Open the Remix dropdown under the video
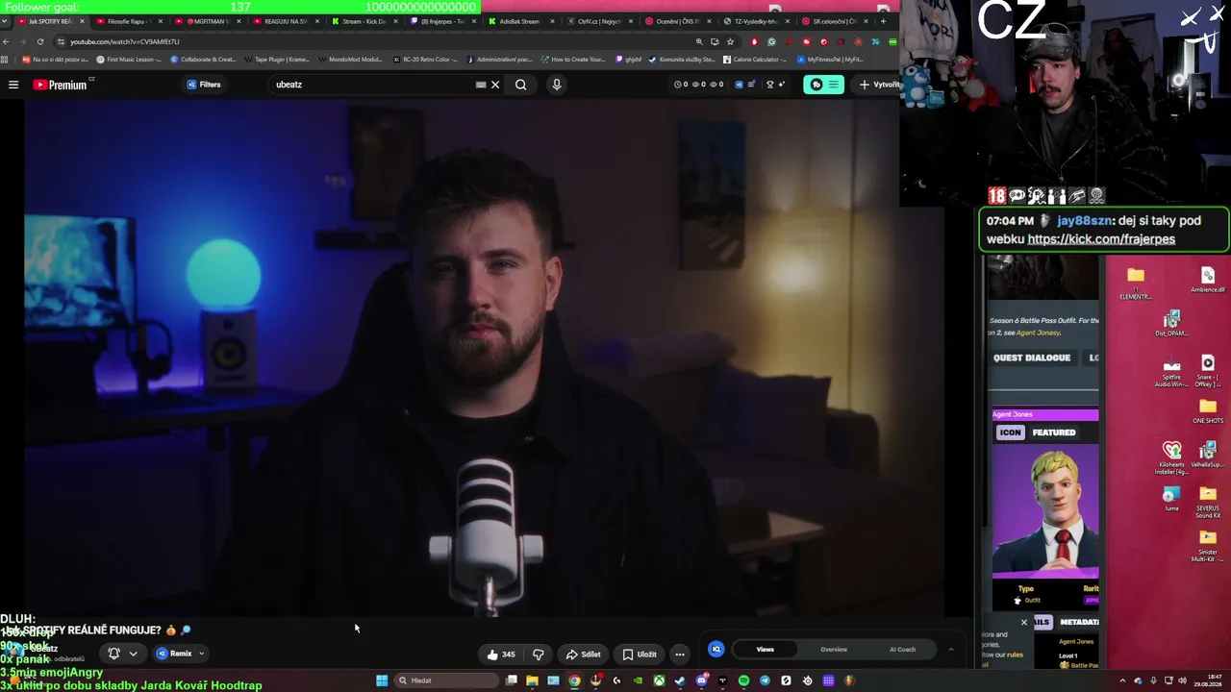The image size is (1231, 692). coord(181,654)
